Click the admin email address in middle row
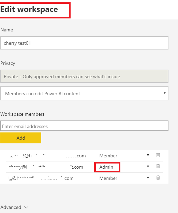The width and height of the screenshot is (178, 213). [x=46, y=167]
